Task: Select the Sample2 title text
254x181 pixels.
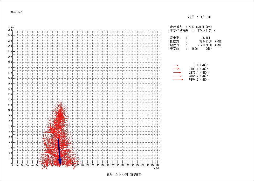Action: pos(17,12)
